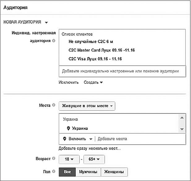Click Добавьте сразу несколько мест link

pyautogui.click(x=89, y=149)
